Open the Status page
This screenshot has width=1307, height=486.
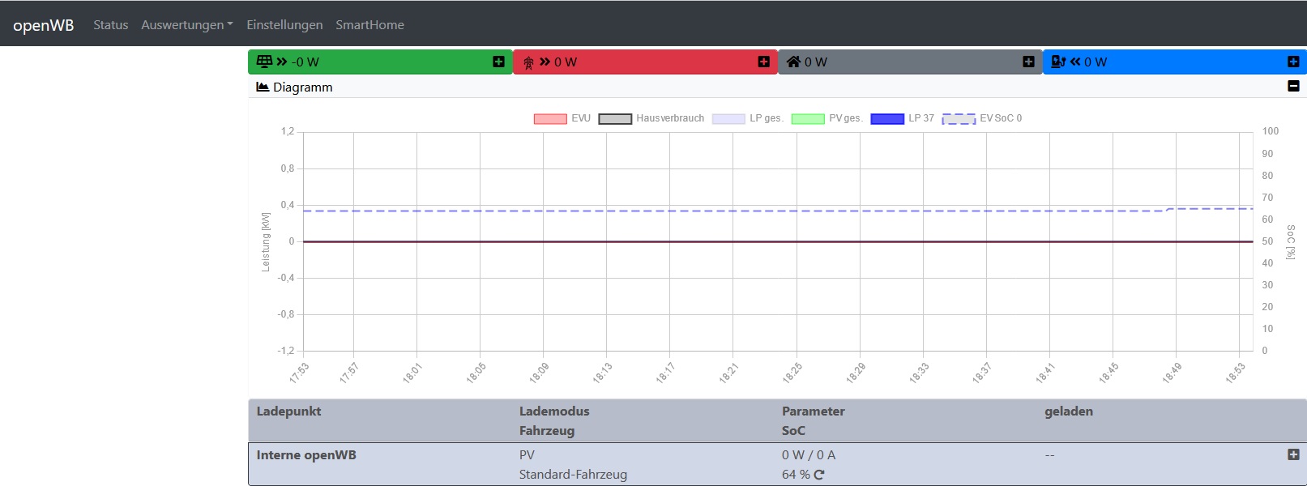[110, 24]
